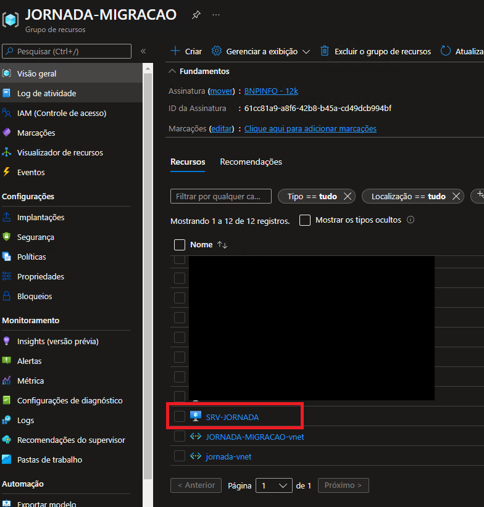The image size is (484, 507).
Task: Open the JORNADA-MIGRACAO-vnet resource link
Action: [255, 437]
